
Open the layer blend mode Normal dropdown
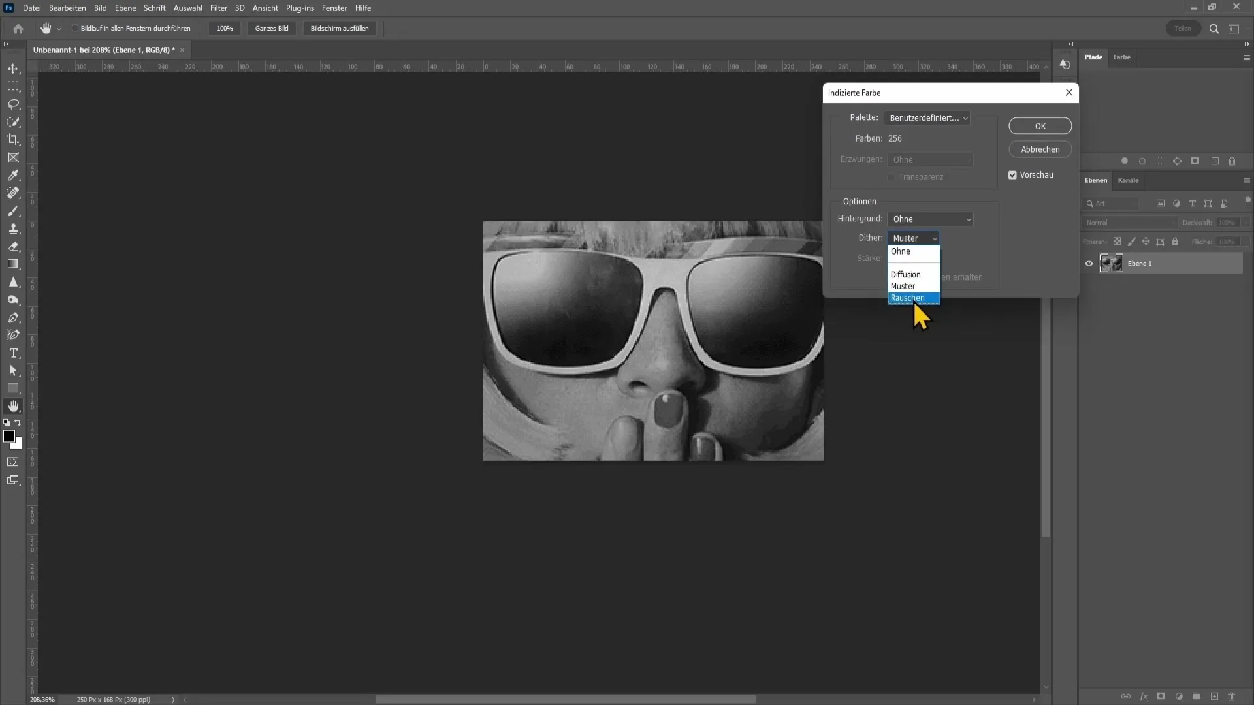click(1129, 223)
